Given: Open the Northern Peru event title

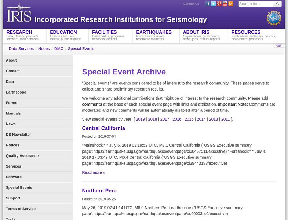Looking at the screenshot, I should (99, 191).
